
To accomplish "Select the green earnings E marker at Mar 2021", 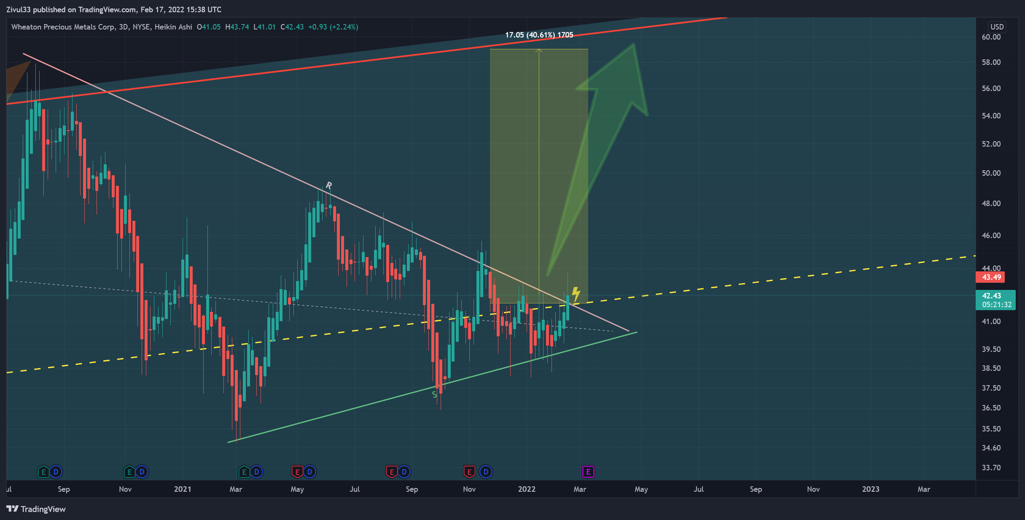I will (x=244, y=472).
